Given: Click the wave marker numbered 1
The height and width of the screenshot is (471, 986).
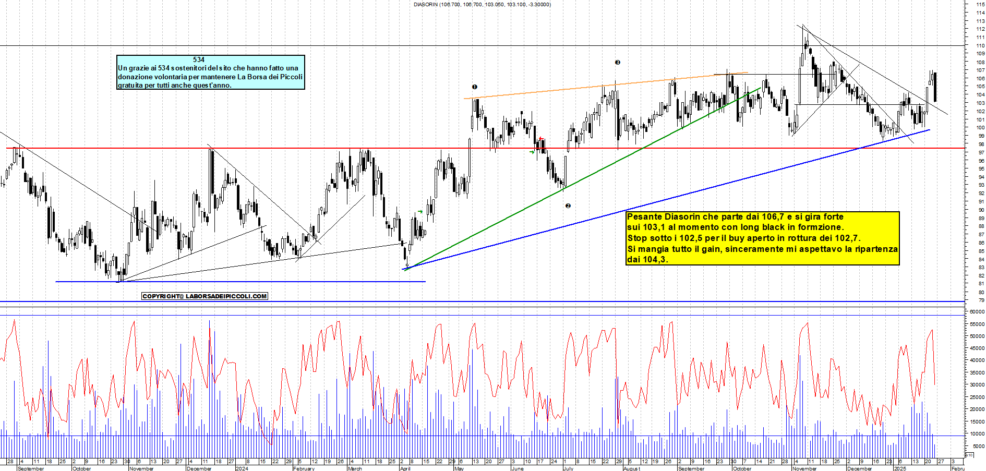Looking at the screenshot, I should pos(475,87).
